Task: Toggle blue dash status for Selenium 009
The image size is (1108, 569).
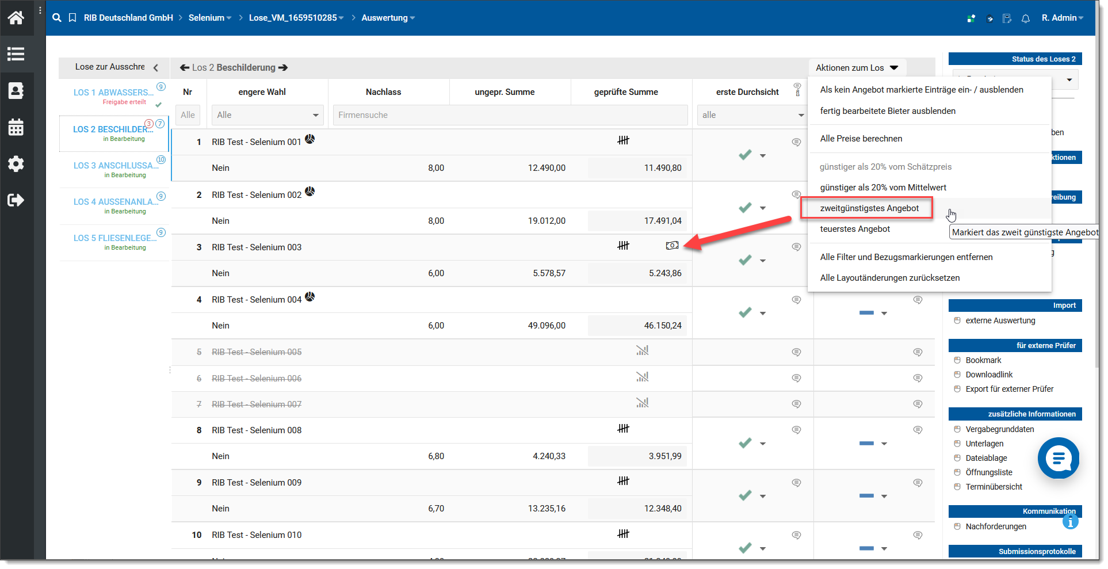Action: click(866, 496)
